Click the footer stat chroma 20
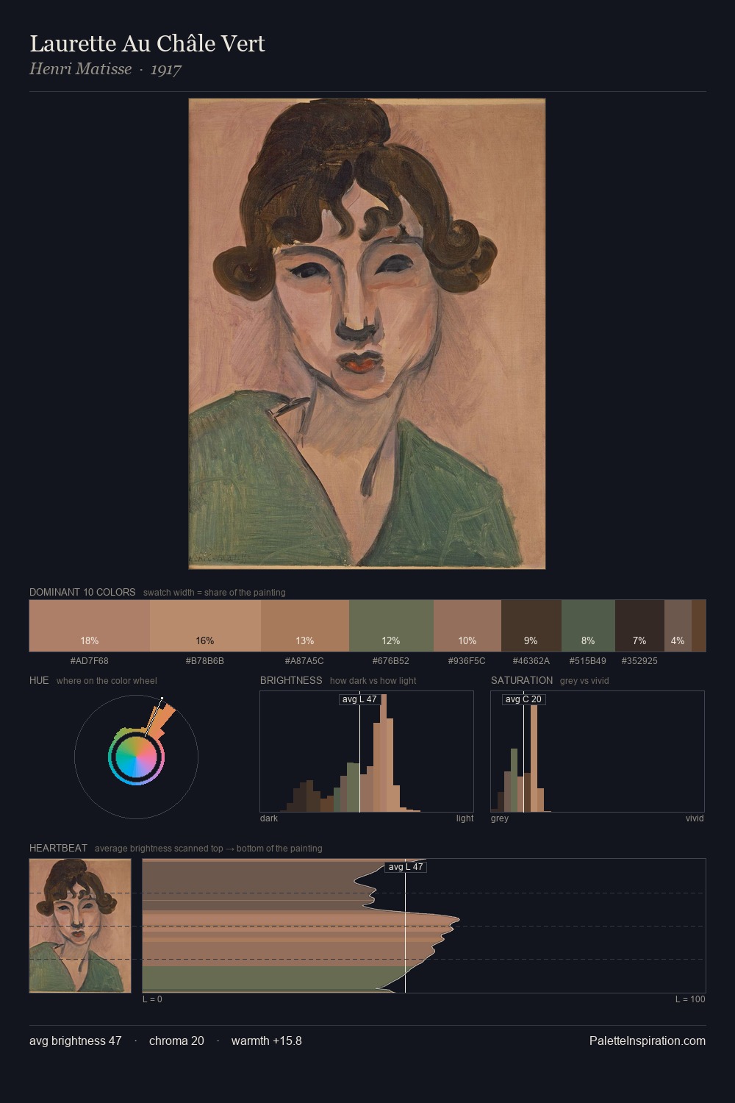This screenshot has height=1103, width=735. coord(176,1040)
